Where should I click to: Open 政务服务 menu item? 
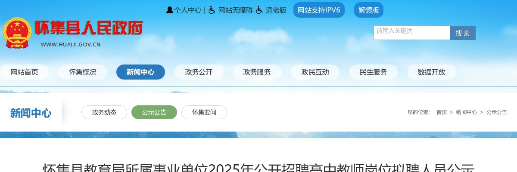pyautogui.click(x=257, y=72)
